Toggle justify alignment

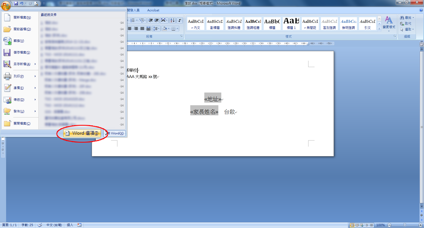142,28
